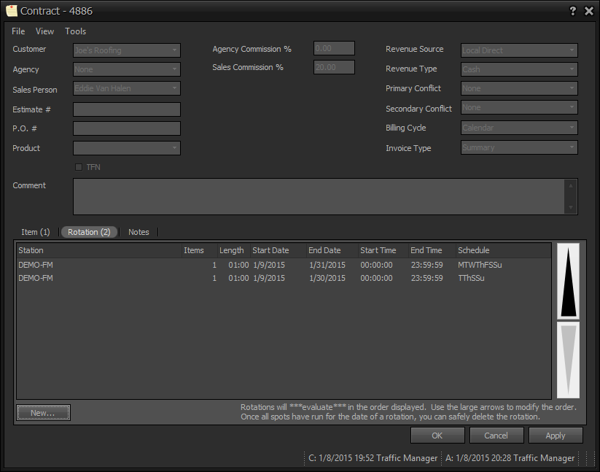The width and height of the screenshot is (600, 472).
Task: Switch to the Notes tab
Action: (139, 232)
